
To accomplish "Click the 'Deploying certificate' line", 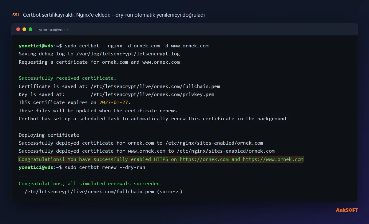I will [x=49, y=135].
